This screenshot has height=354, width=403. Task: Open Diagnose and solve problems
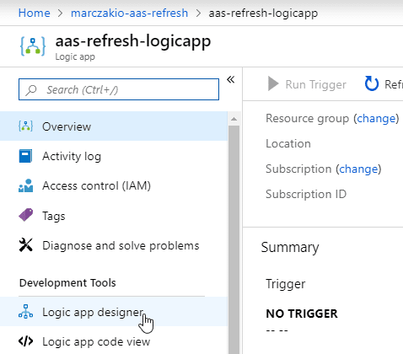(x=114, y=245)
